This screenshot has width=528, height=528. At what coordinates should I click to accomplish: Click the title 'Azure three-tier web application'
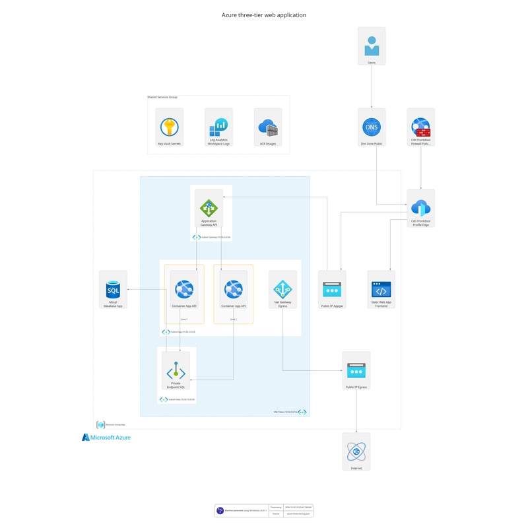[x=263, y=15]
